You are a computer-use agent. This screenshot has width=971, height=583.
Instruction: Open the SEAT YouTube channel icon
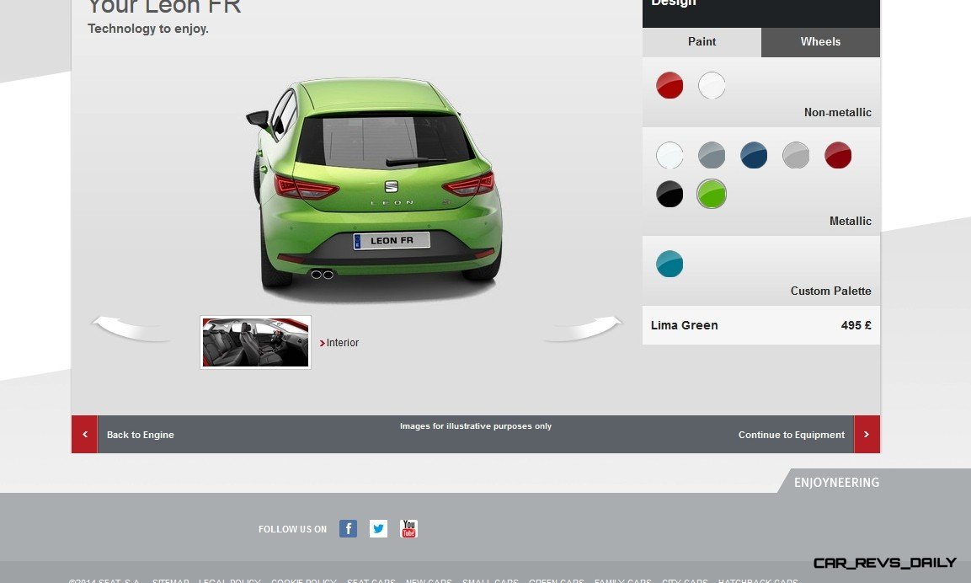point(408,528)
